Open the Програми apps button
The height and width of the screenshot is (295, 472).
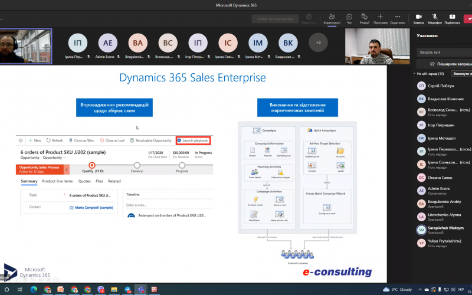380,19
